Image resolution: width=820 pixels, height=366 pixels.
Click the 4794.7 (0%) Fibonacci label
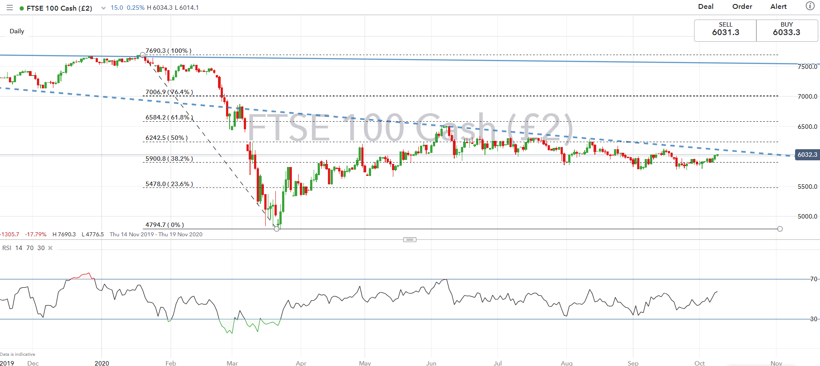pyautogui.click(x=165, y=225)
